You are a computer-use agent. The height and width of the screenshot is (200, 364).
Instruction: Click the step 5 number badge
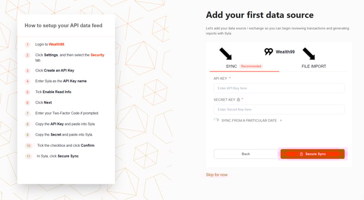pyautogui.click(x=27, y=92)
